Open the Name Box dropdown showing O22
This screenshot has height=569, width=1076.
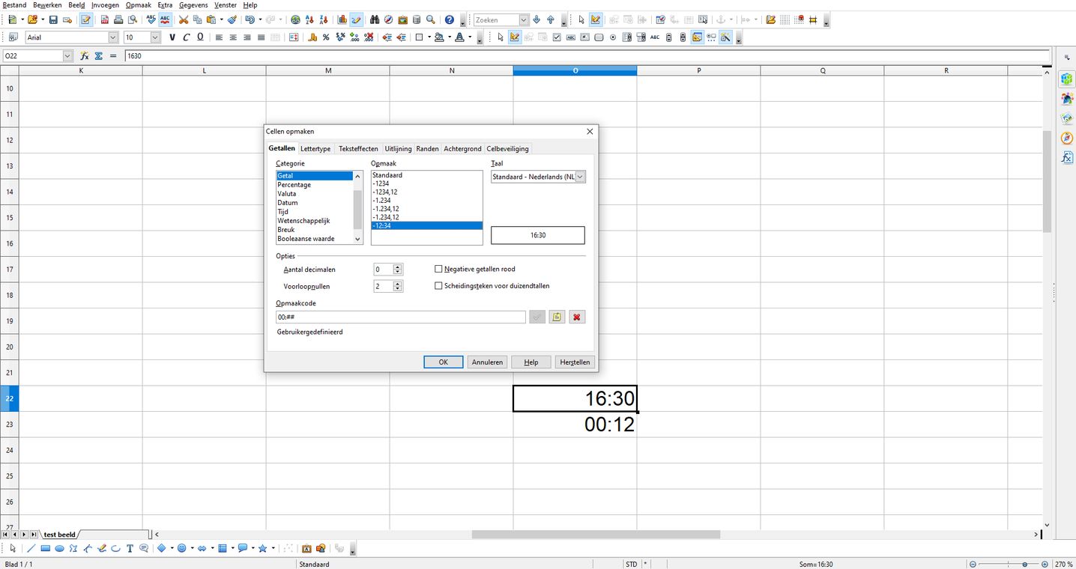click(x=67, y=56)
